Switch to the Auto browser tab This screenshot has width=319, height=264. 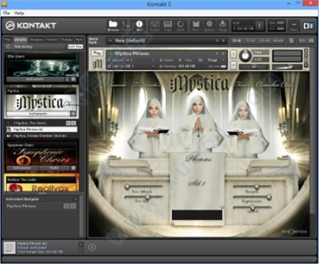(x=79, y=40)
